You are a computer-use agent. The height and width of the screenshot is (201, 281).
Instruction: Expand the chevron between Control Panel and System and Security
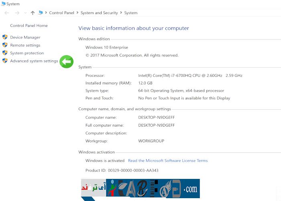click(x=77, y=13)
